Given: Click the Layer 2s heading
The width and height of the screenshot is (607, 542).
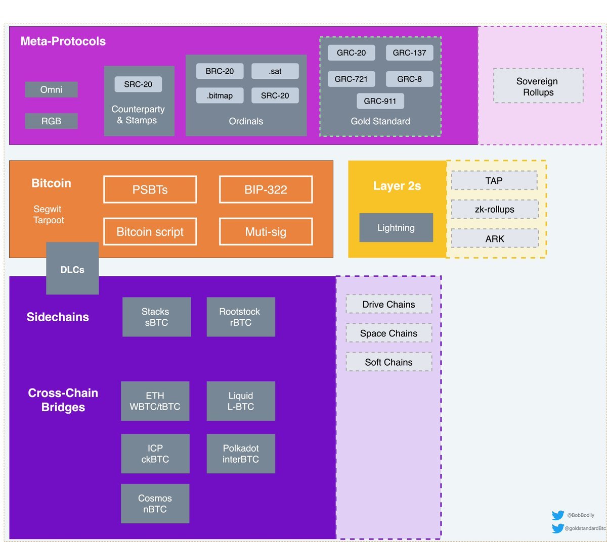Looking at the screenshot, I should click(397, 186).
